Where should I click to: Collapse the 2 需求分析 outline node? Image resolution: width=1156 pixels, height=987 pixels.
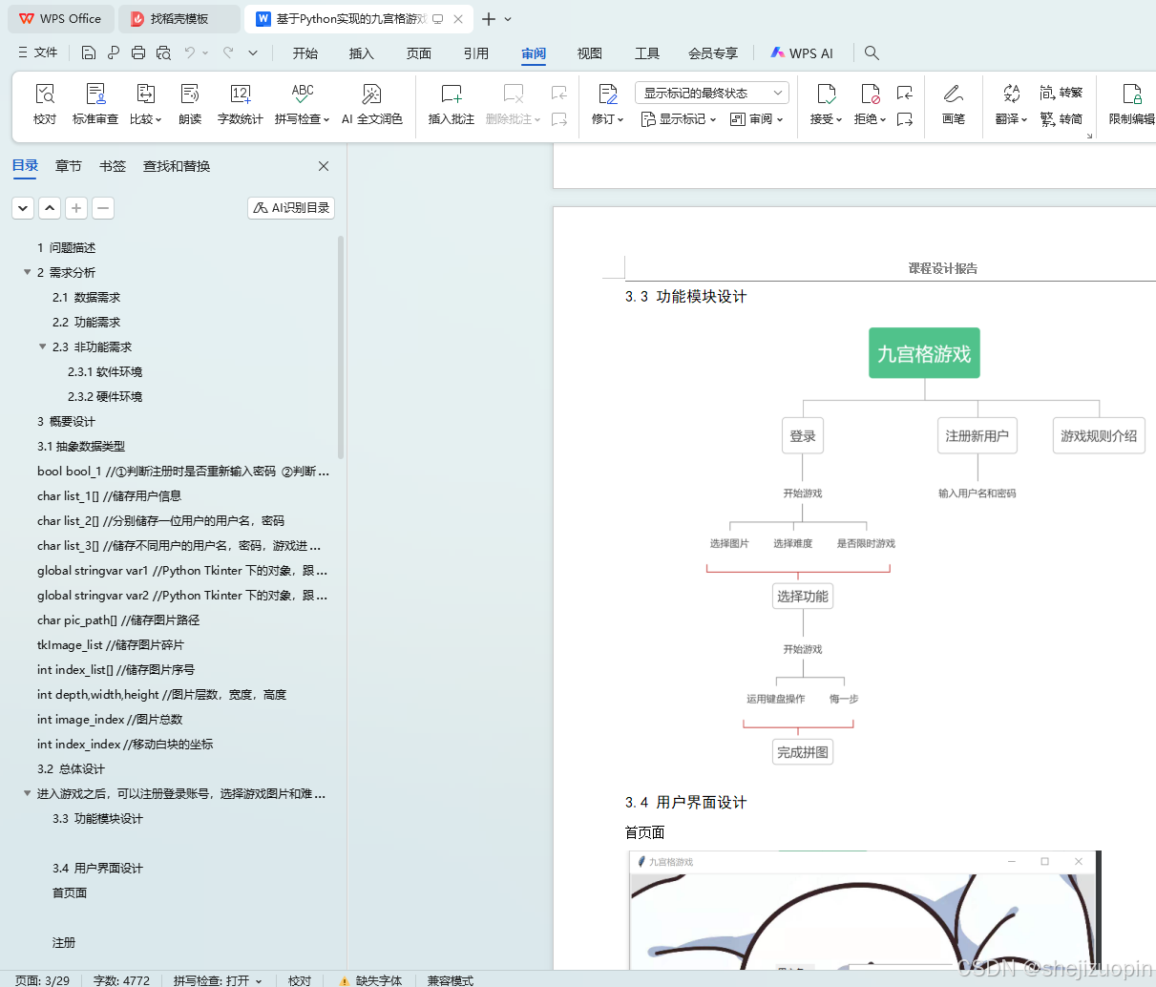pos(27,272)
